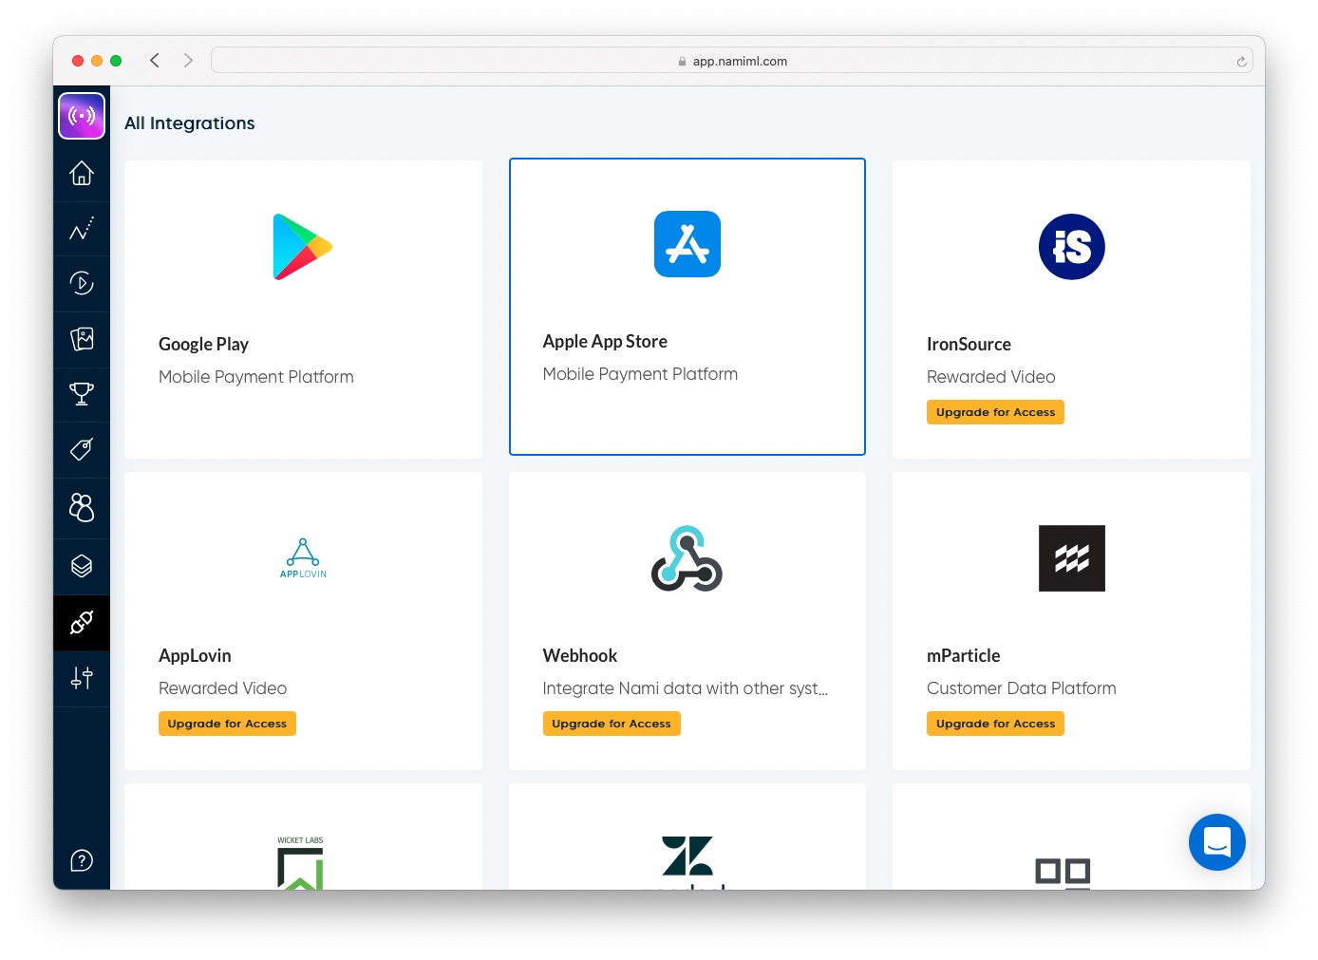Click 'Customer Data Platform' text
Image resolution: width=1318 pixels, height=960 pixels.
[1022, 688]
